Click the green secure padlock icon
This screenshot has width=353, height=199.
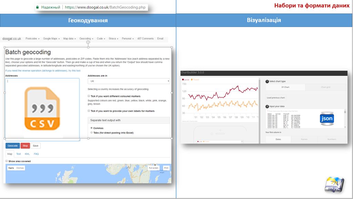click(37, 7)
